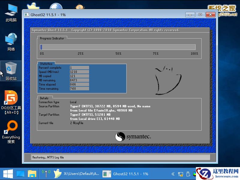240x180 pixels.
Task: Open File Explorer from taskbar
Action: [x=32, y=174]
